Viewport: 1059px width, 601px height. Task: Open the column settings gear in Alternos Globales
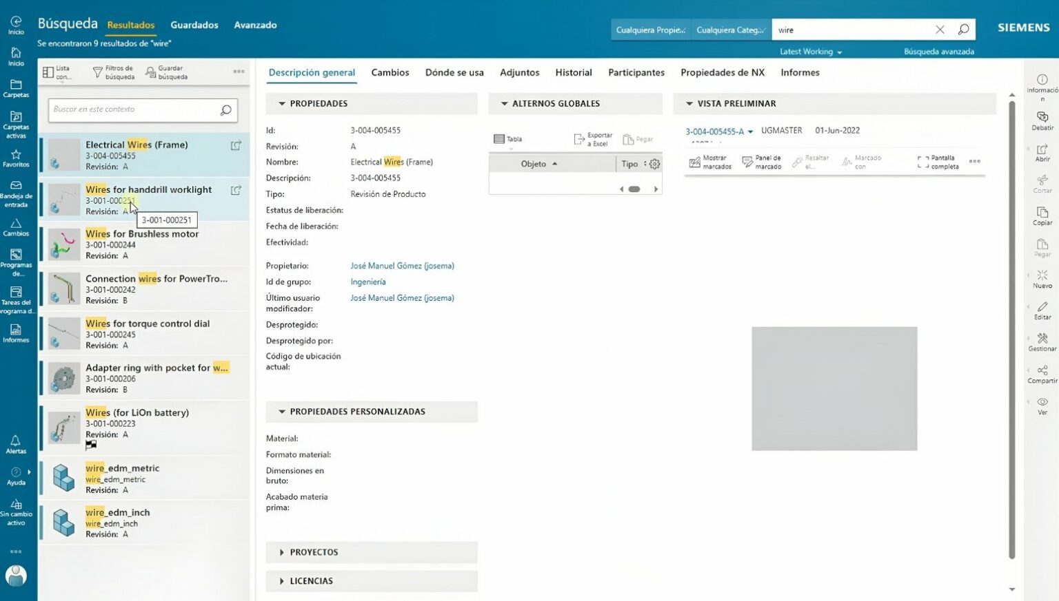(x=654, y=163)
